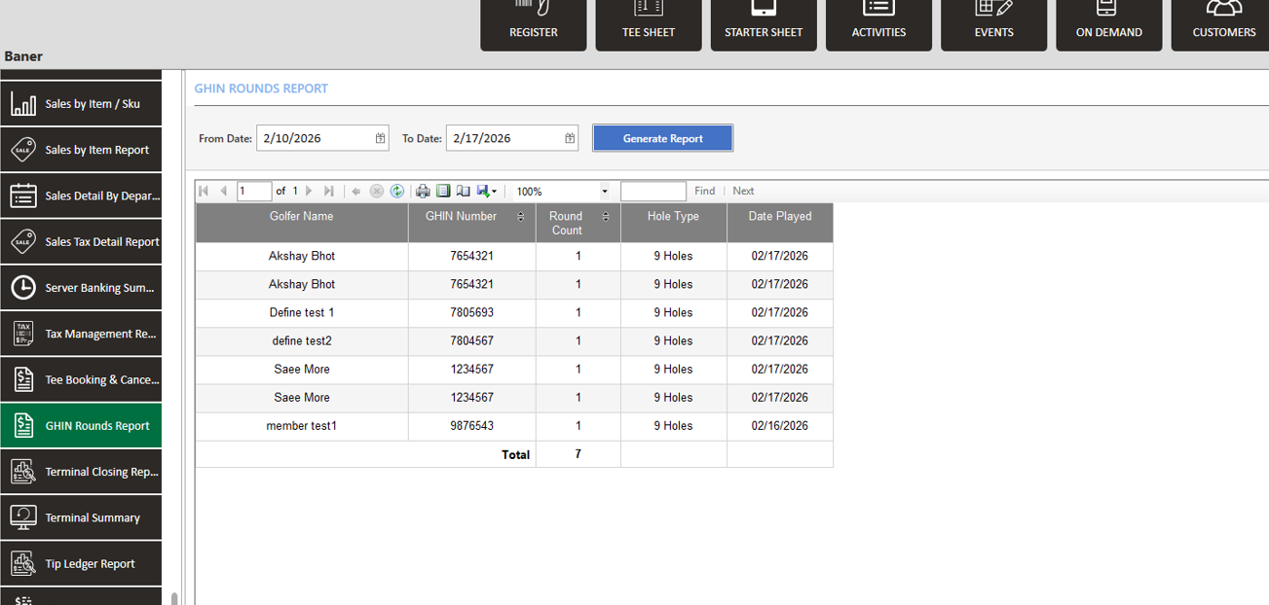Screen dimensions: 1269x605
Task: Go to the Register screen
Action: [534, 24]
